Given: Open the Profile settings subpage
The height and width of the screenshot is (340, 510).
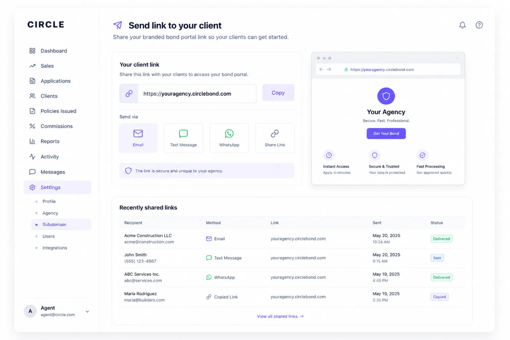Looking at the screenshot, I should click(x=49, y=201).
